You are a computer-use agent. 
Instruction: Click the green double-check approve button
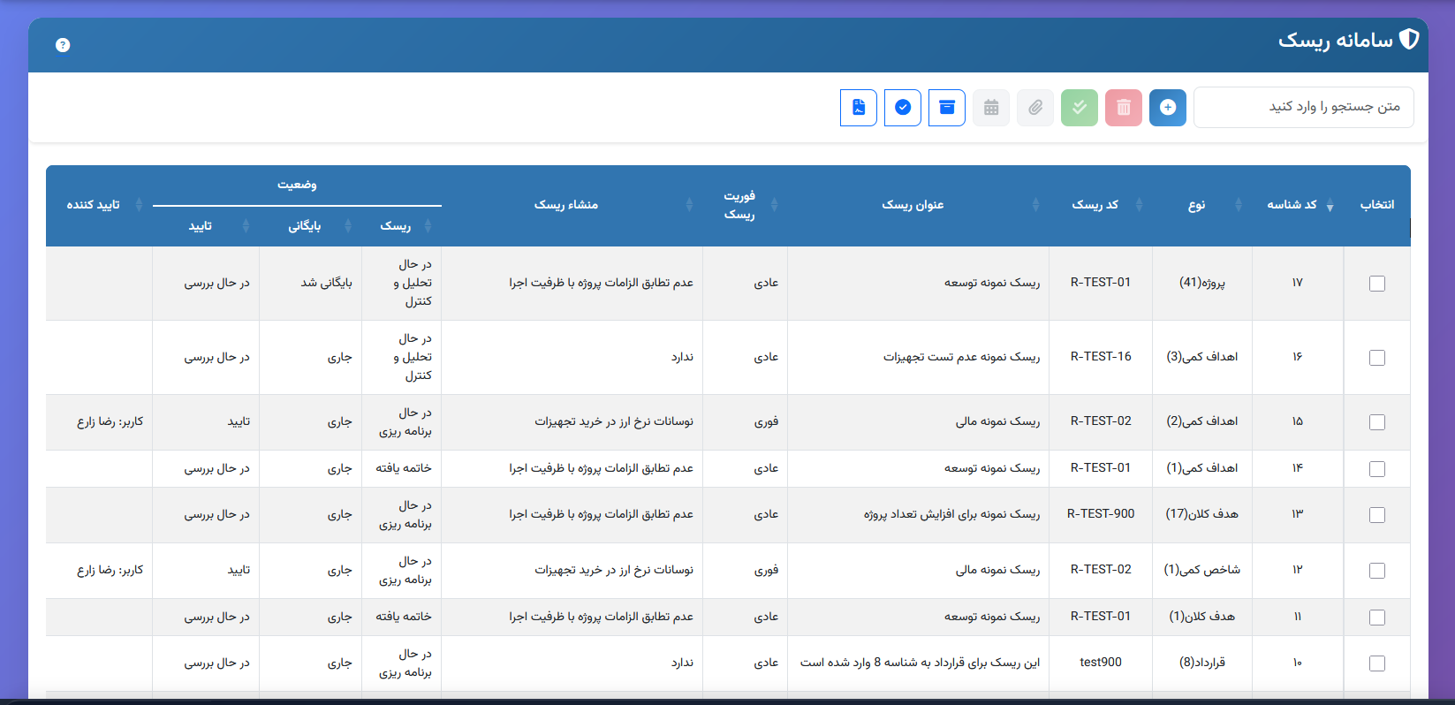[1080, 108]
